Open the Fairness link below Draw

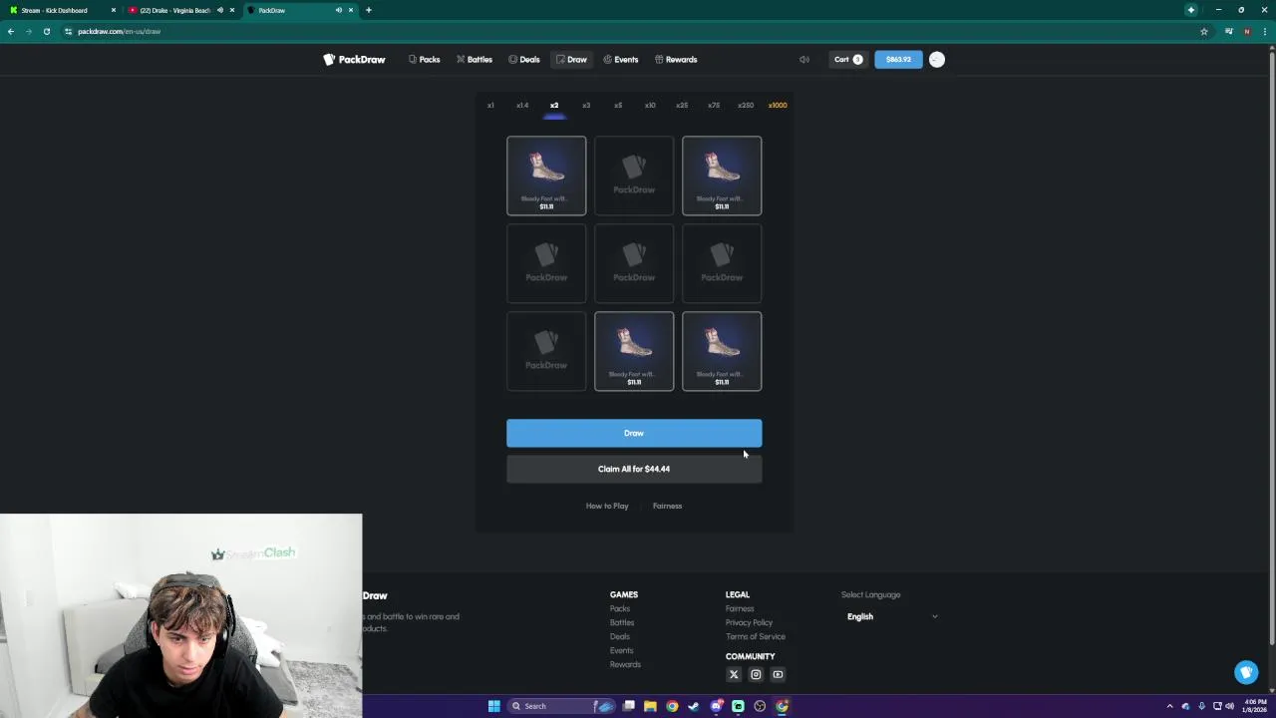tap(667, 506)
